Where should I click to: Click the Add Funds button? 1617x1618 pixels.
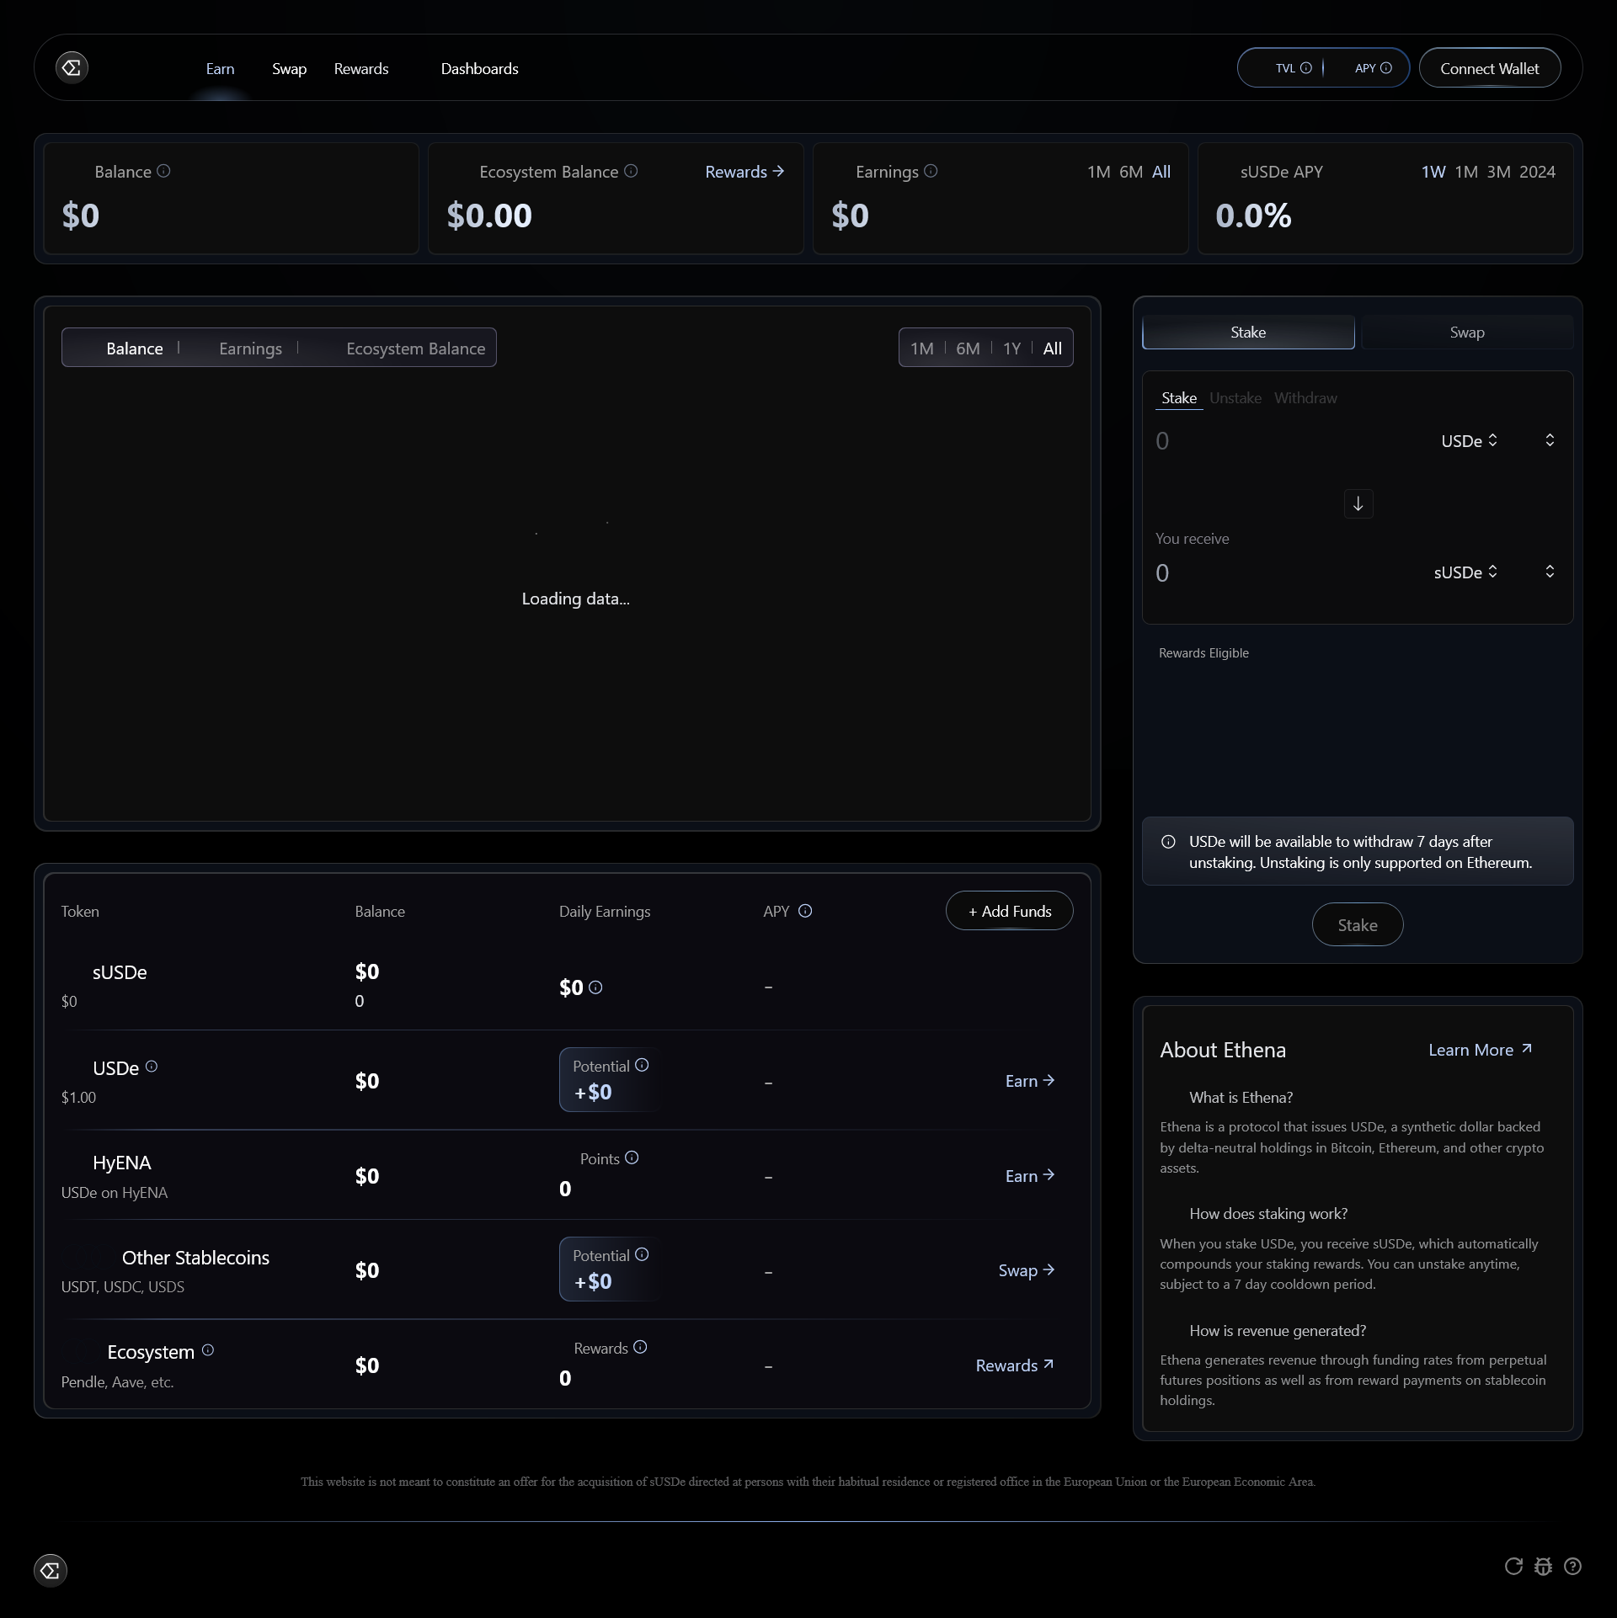pos(1009,911)
